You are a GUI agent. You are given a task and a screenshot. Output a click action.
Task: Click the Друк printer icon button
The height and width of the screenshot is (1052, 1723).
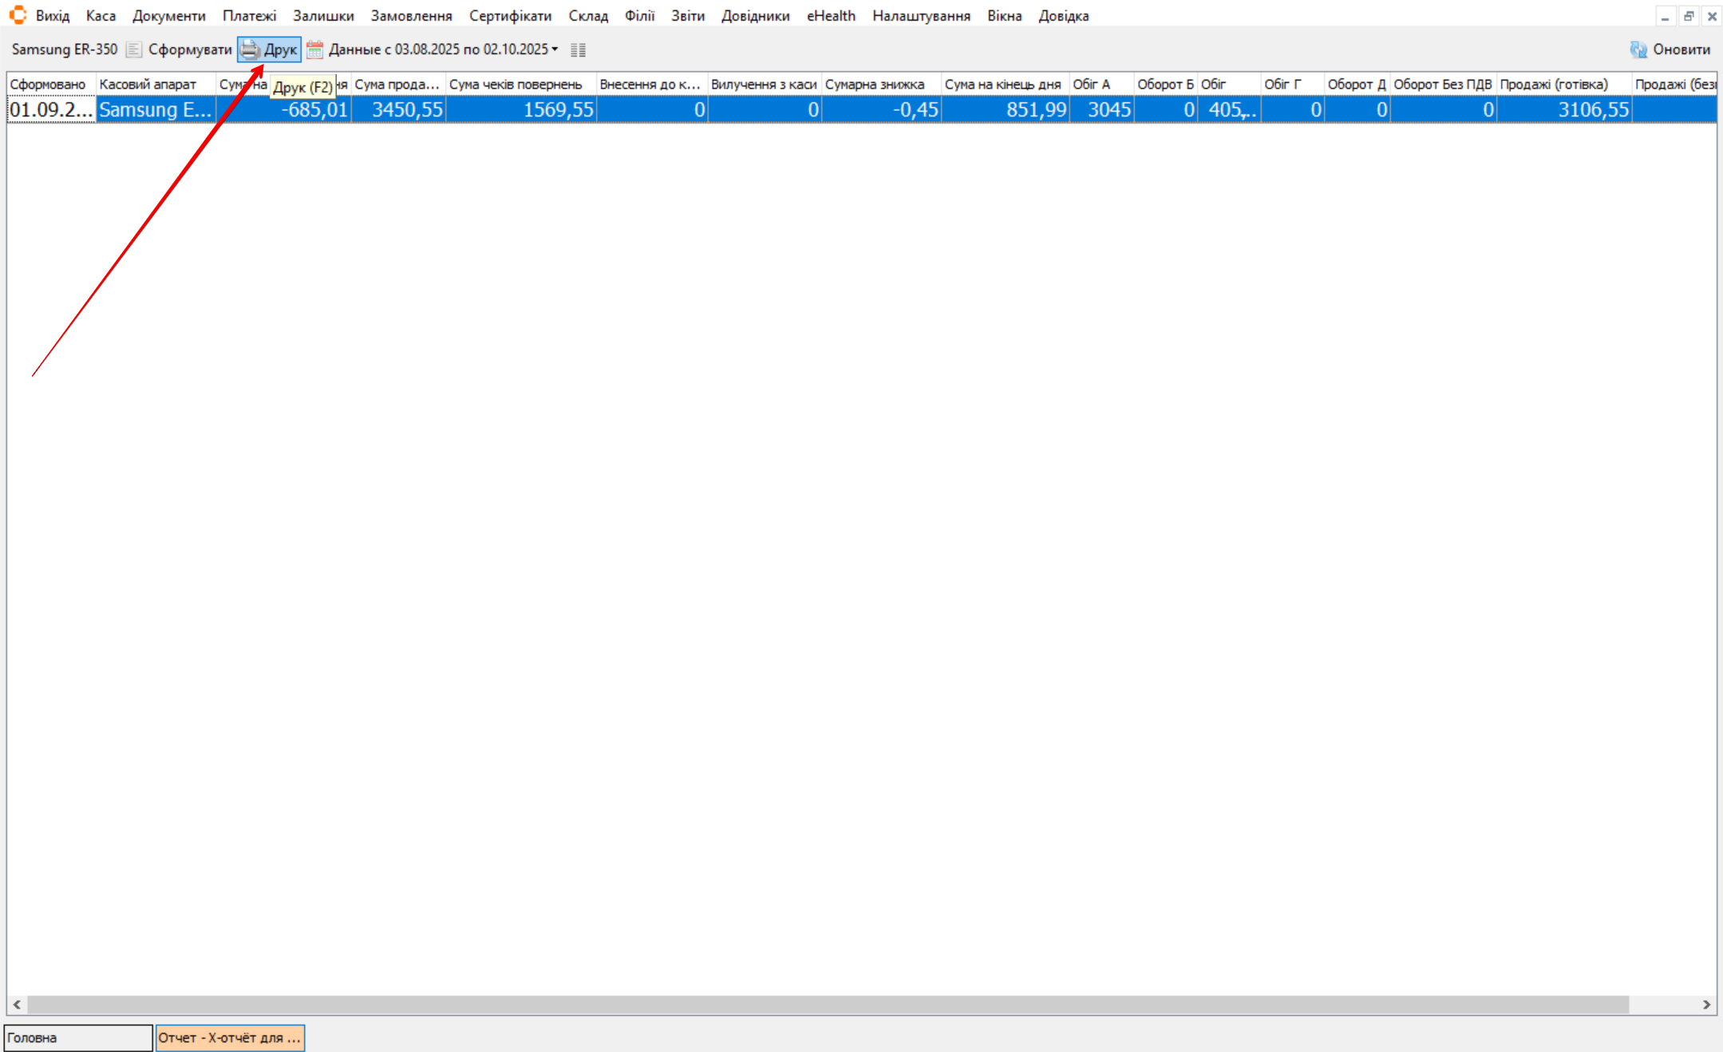tap(251, 49)
